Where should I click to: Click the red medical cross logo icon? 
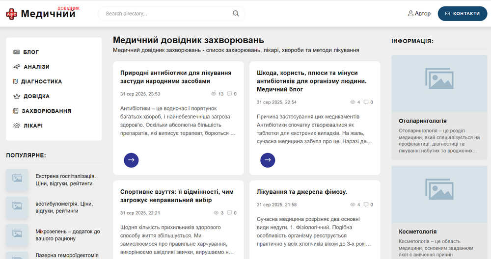click(12, 14)
